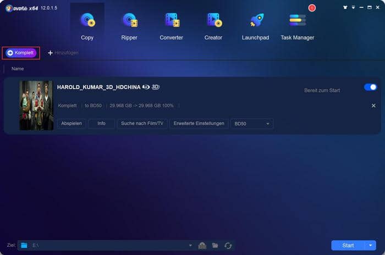This screenshot has height=255, width=385.
Task: Open the Copy module
Action: pyautogui.click(x=87, y=26)
